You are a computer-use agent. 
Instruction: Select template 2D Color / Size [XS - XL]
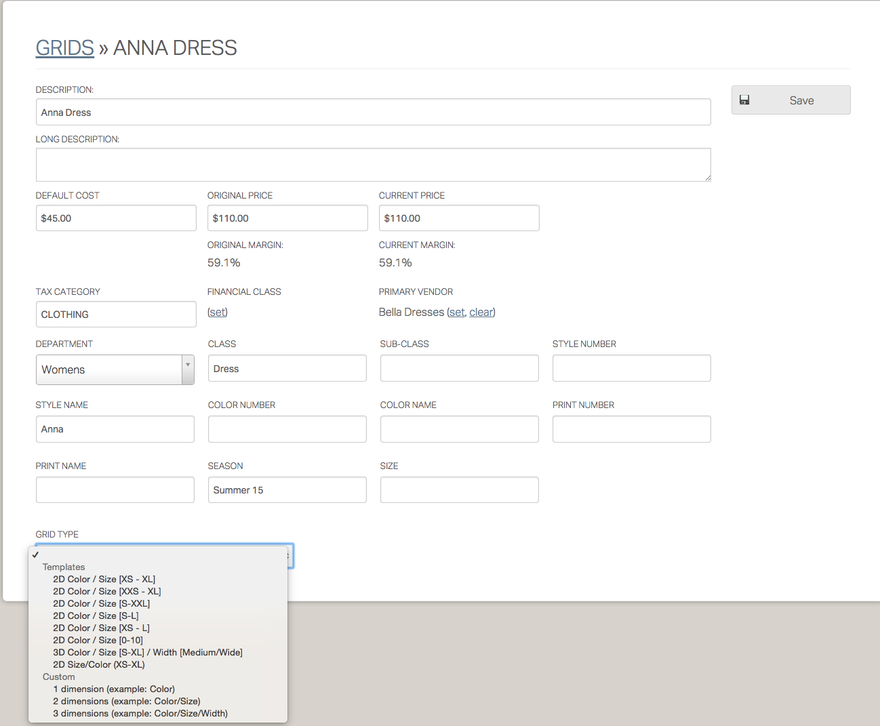[104, 579]
